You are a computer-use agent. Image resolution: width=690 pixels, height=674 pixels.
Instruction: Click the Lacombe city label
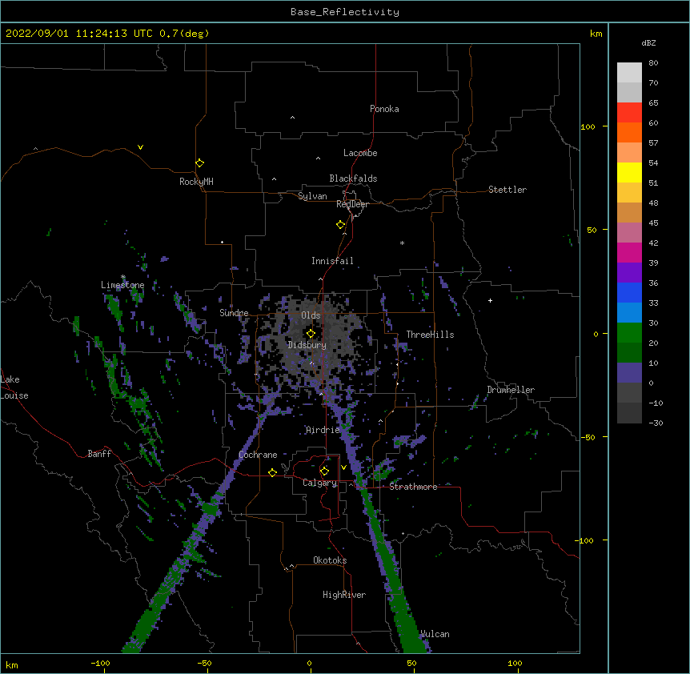click(360, 153)
